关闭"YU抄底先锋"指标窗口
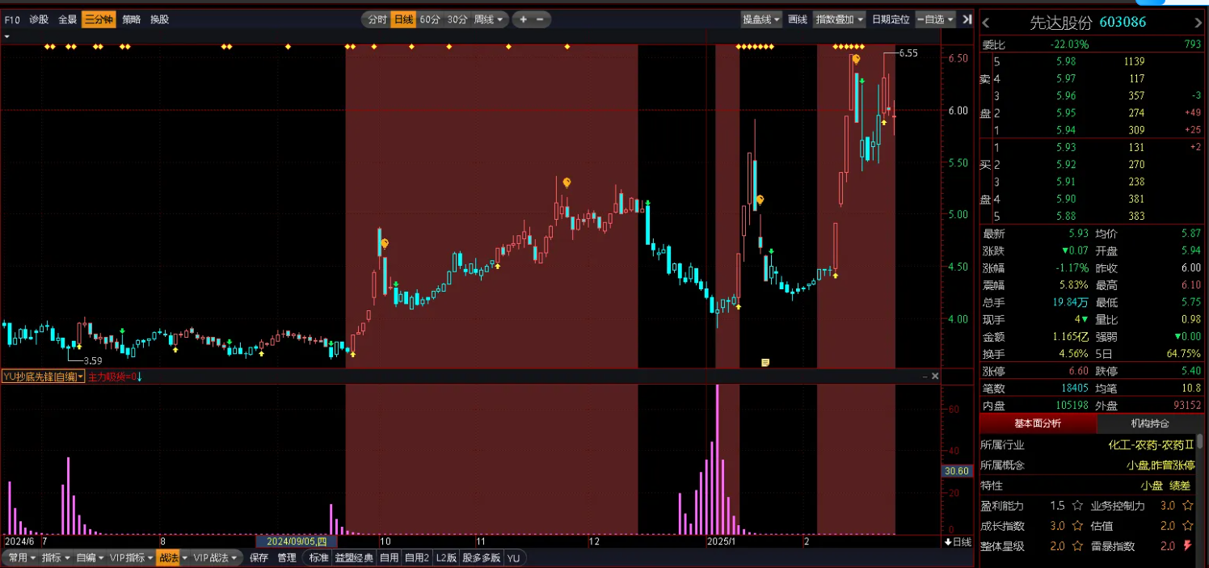This screenshot has height=568, width=1209. (x=935, y=375)
